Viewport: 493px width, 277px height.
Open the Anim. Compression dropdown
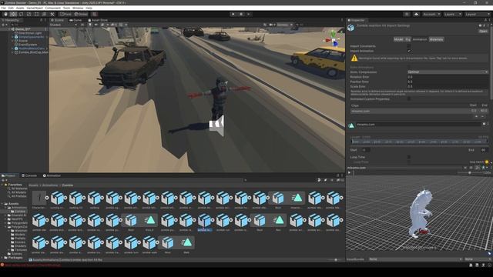click(448, 72)
